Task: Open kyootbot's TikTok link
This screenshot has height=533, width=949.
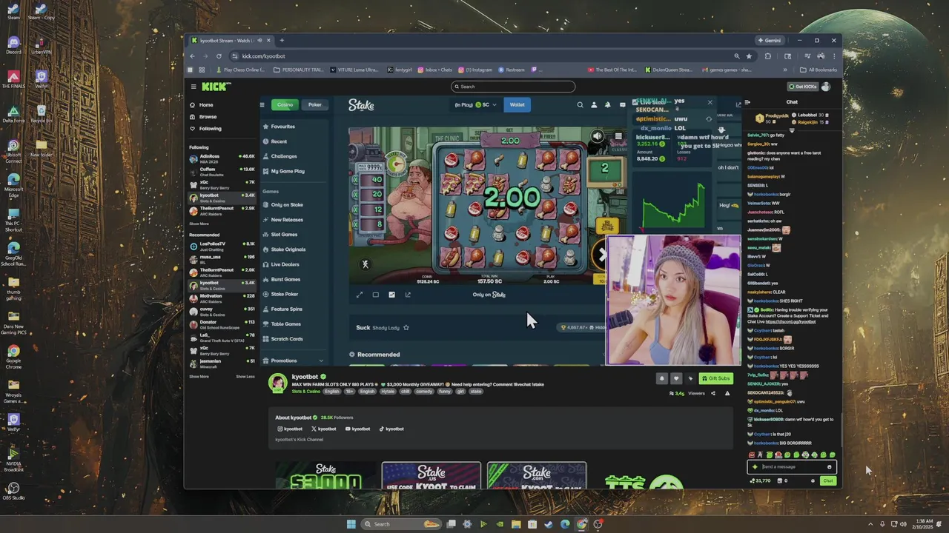Action: (391, 429)
